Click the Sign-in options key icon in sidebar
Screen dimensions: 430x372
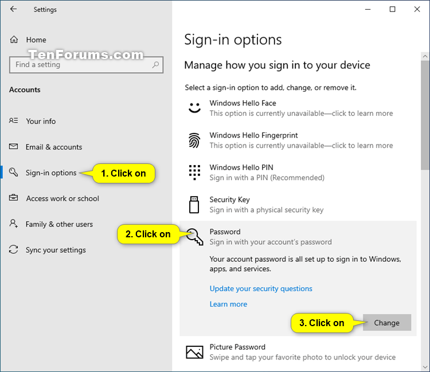coord(13,172)
